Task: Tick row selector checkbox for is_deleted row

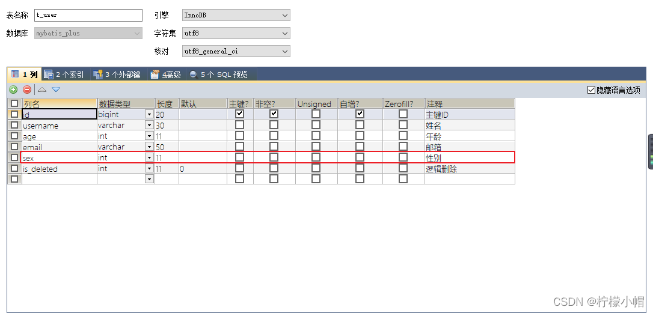Action: point(14,168)
